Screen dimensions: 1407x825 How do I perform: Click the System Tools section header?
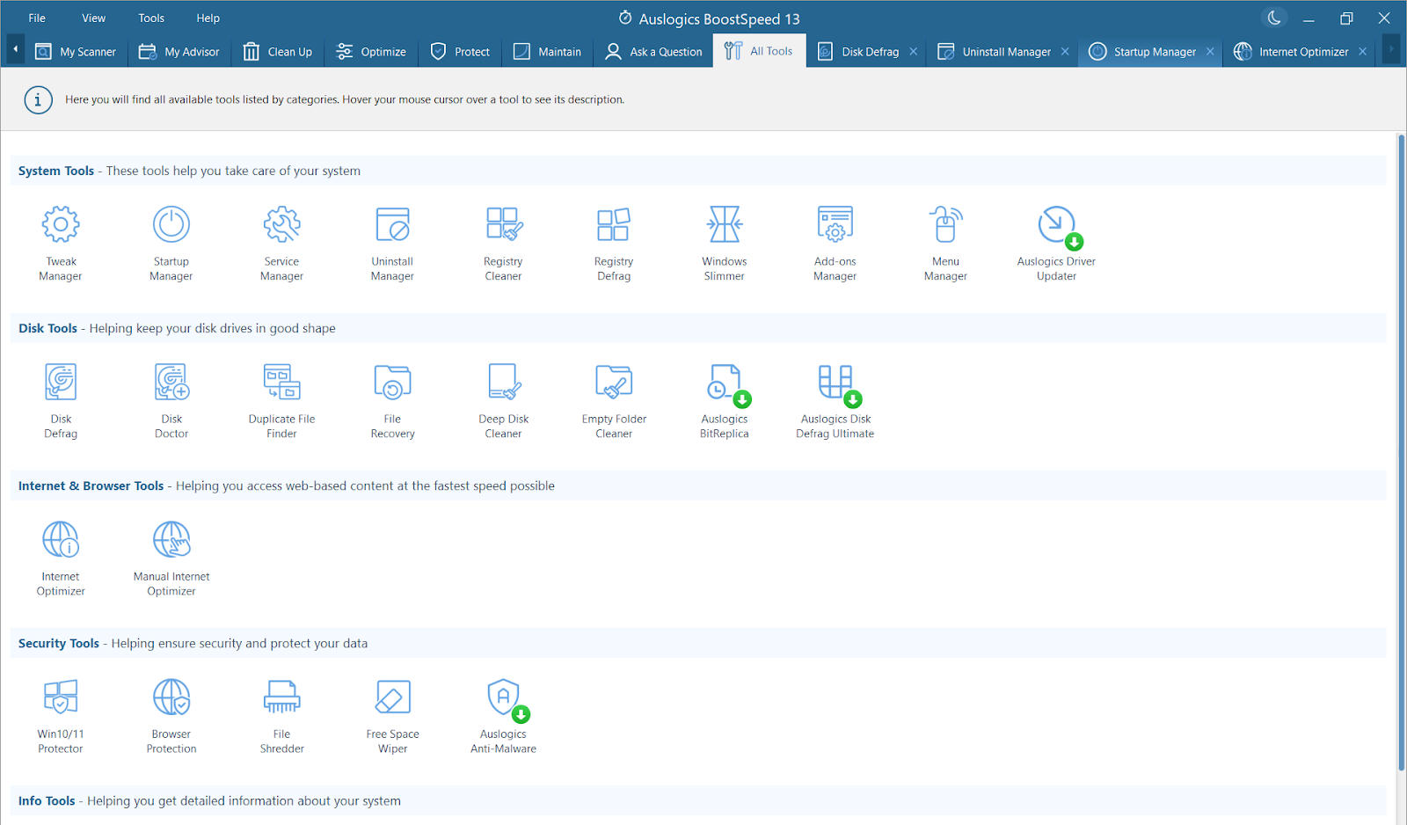698,171
